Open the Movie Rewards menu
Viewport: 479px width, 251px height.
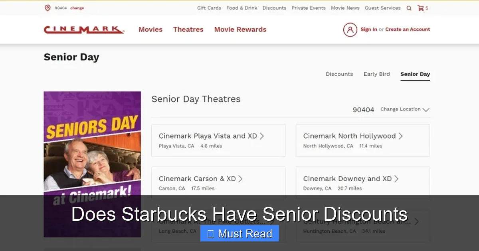(240, 29)
